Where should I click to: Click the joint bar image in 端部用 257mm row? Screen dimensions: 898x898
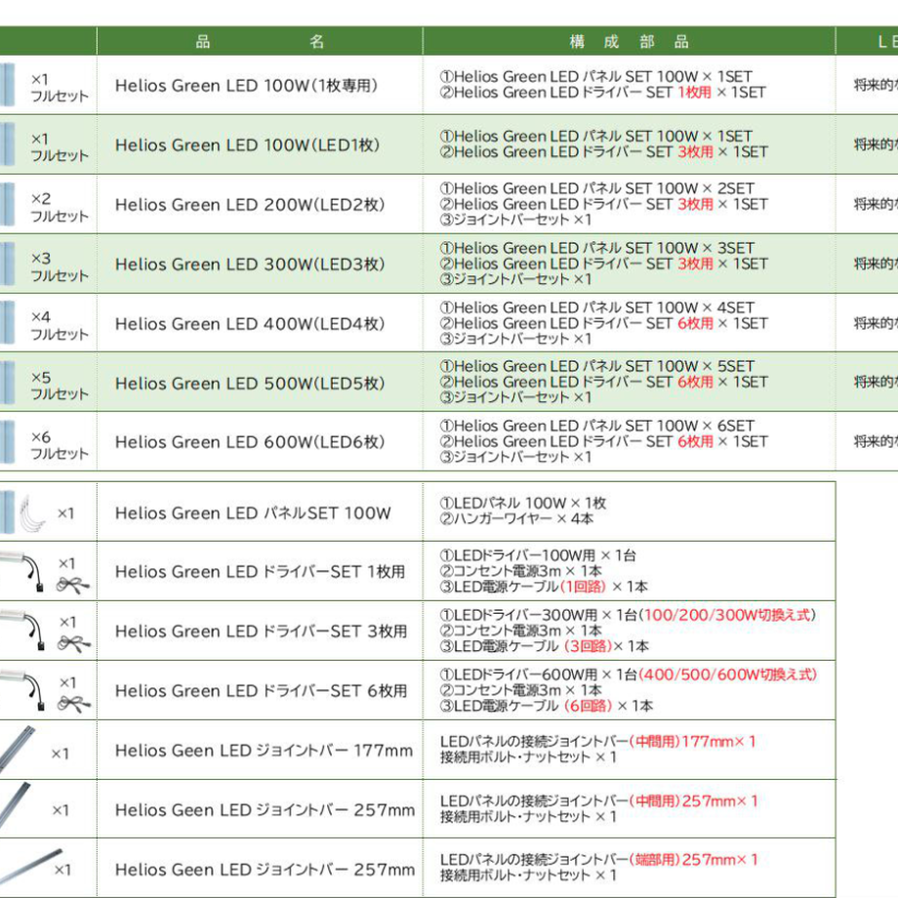(30, 867)
